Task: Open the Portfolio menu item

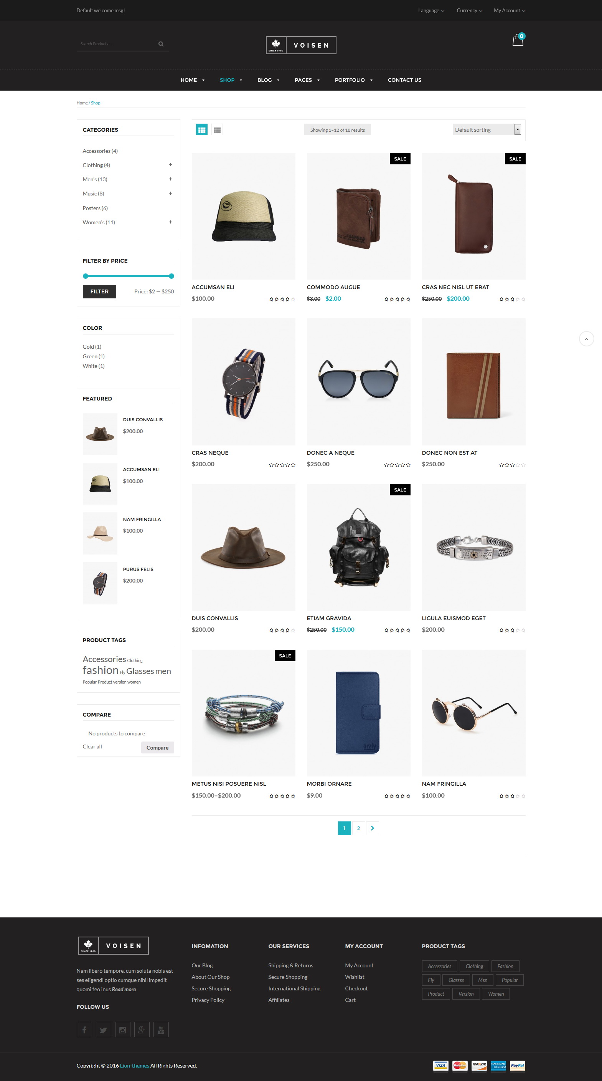Action: click(353, 80)
